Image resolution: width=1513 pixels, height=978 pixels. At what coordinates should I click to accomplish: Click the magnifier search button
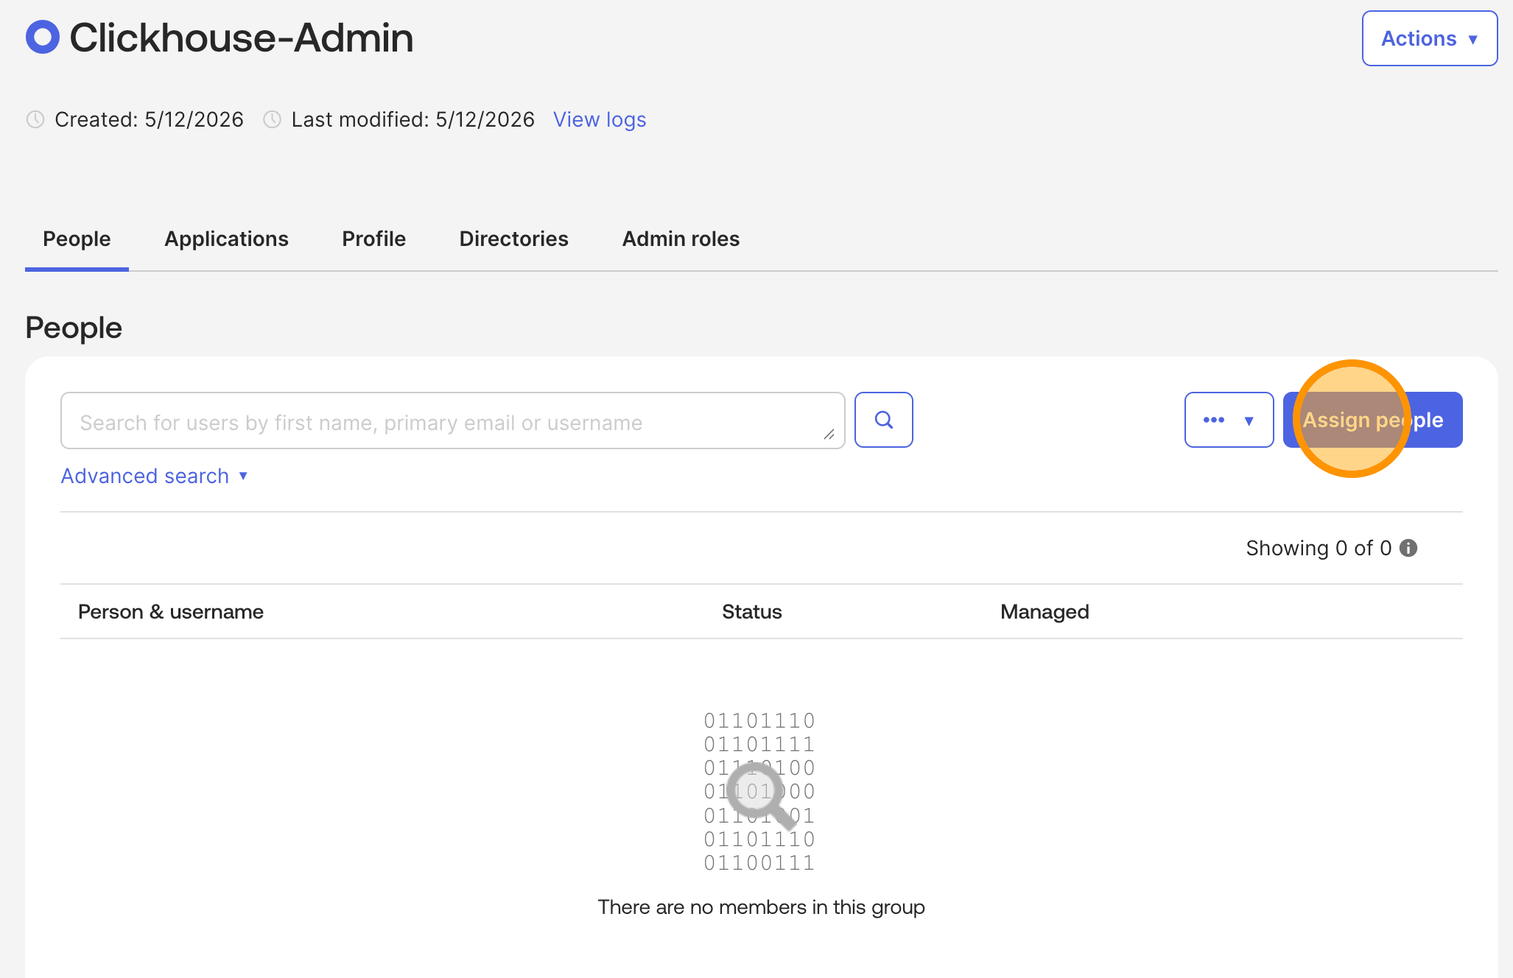(x=883, y=420)
